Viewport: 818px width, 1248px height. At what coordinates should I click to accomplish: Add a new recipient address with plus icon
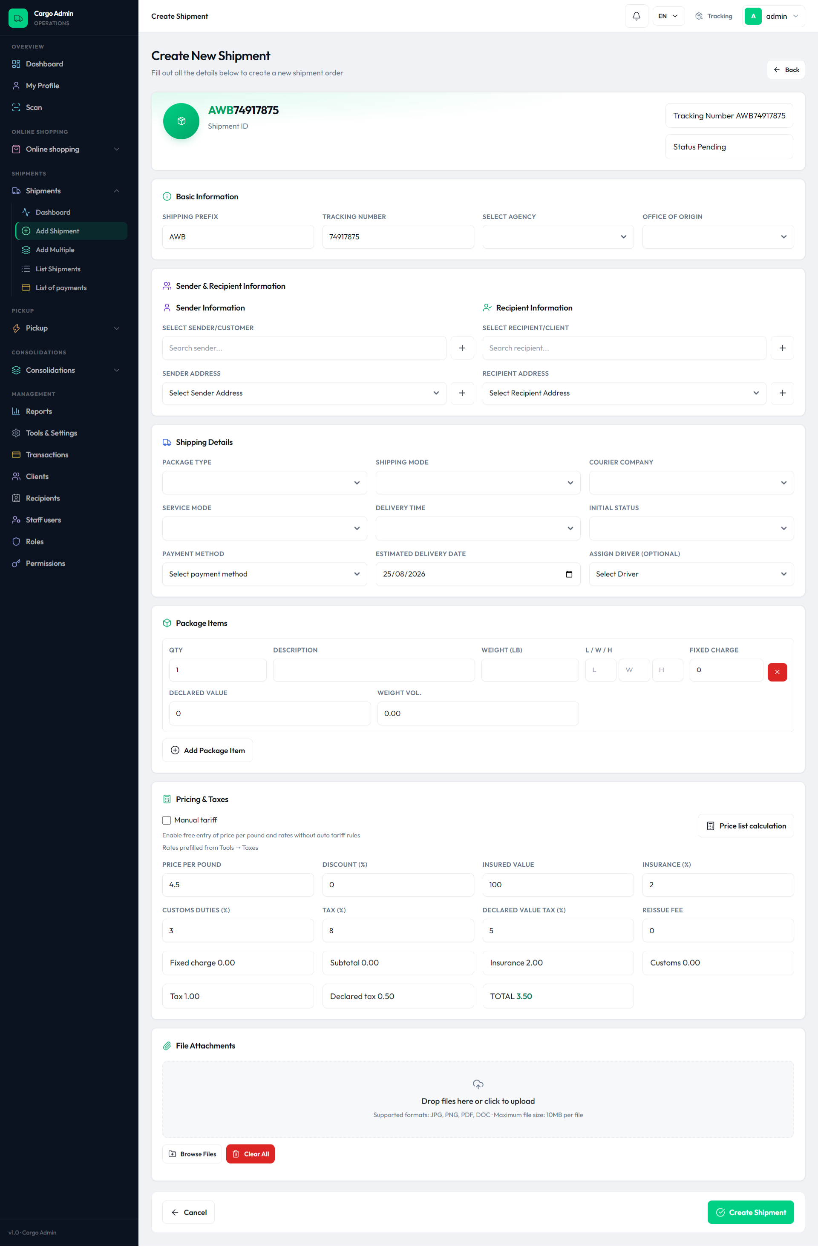click(782, 393)
